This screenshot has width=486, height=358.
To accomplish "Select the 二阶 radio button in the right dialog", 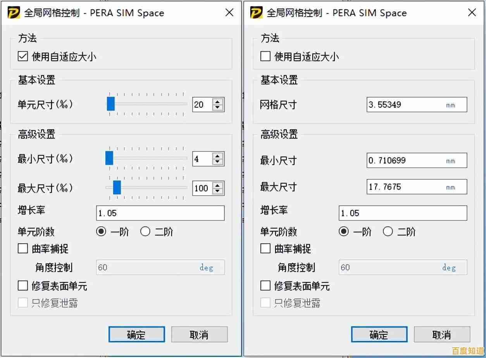I will (388, 231).
